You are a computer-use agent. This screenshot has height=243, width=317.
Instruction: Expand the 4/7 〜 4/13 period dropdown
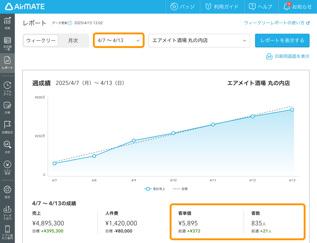pyautogui.click(x=119, y=41)
